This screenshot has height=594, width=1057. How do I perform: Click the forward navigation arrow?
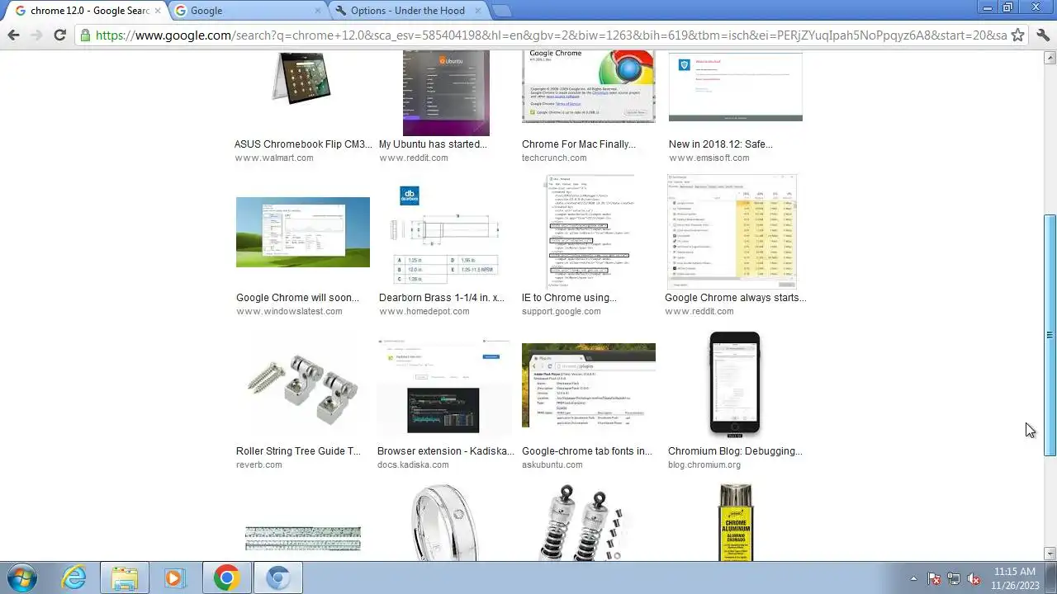[x=36, y=35]
